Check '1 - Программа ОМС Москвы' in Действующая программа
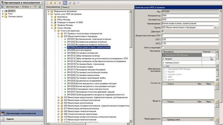 click(163, 69)
